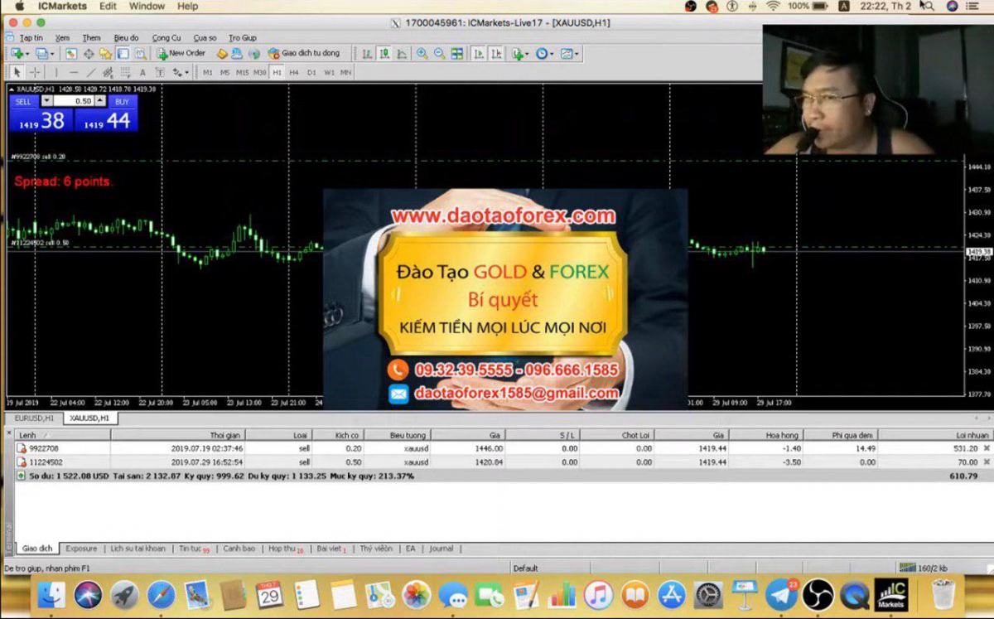
Task: Select the crosshair cursor tool
Action: coord(35,73)
